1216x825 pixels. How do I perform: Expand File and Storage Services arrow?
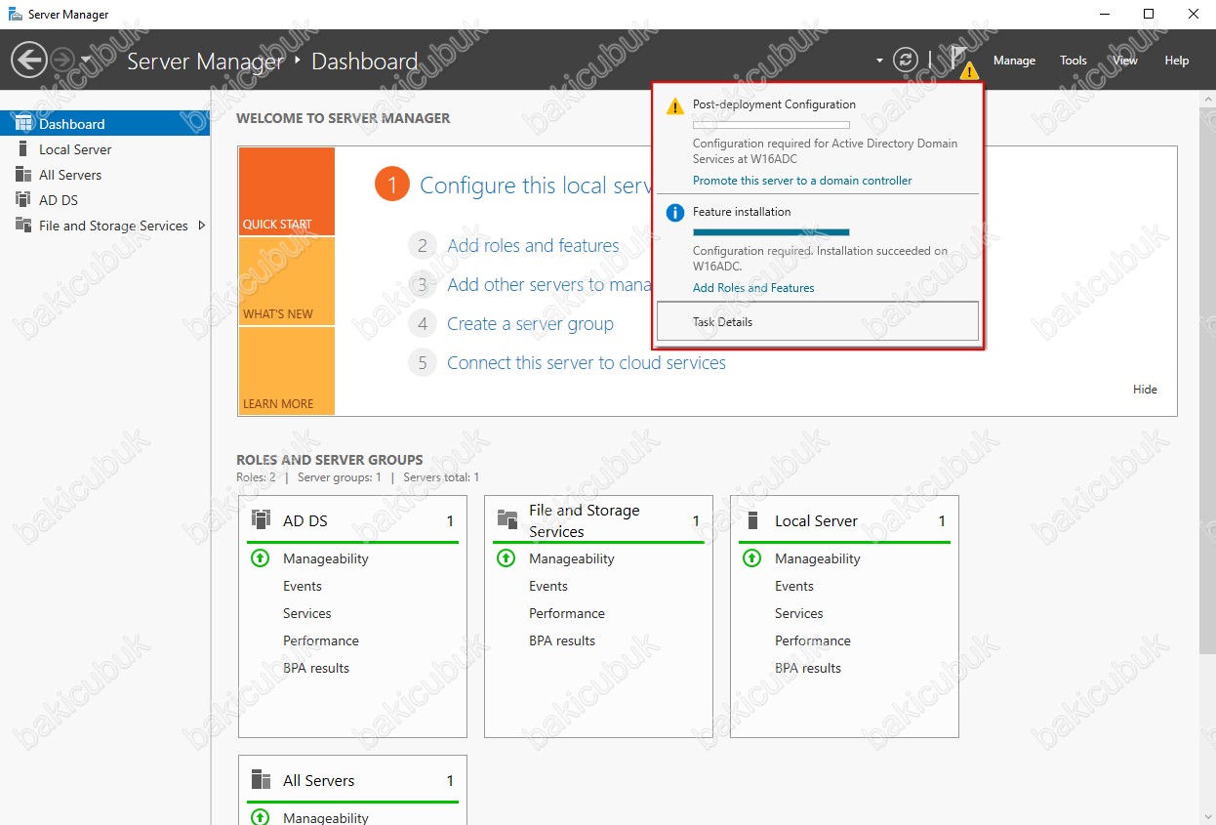click(202, 226)
